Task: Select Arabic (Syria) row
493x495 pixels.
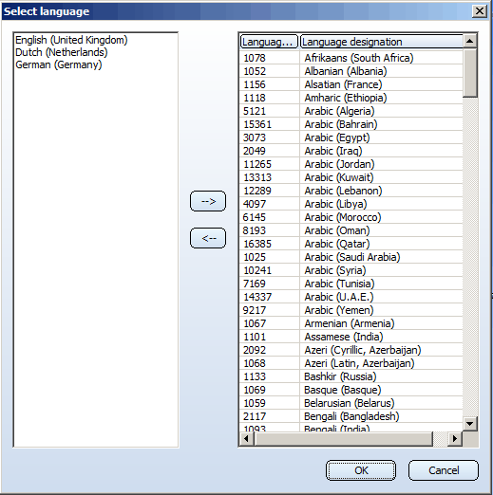Action: pos(351,270)
